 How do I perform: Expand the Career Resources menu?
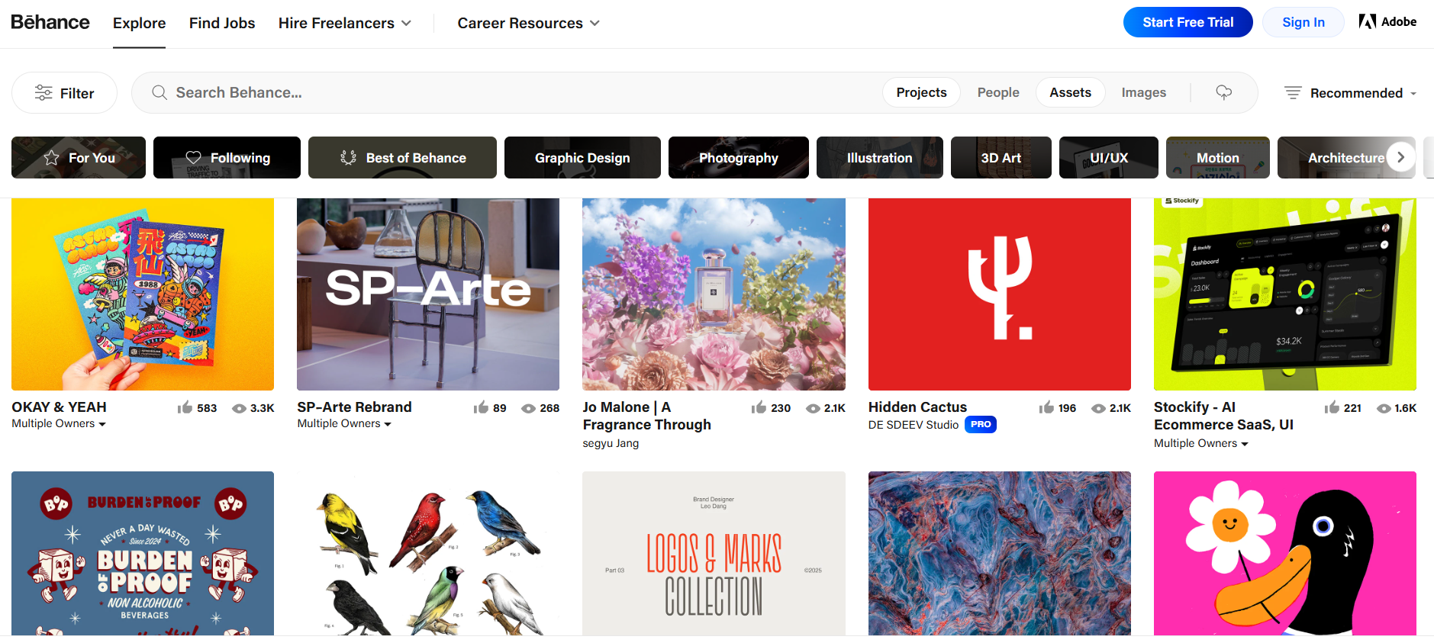click(528, 23)
